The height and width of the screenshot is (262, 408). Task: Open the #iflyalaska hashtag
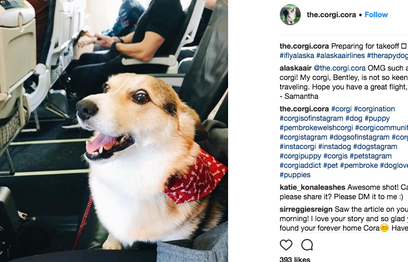click(297, 55)
